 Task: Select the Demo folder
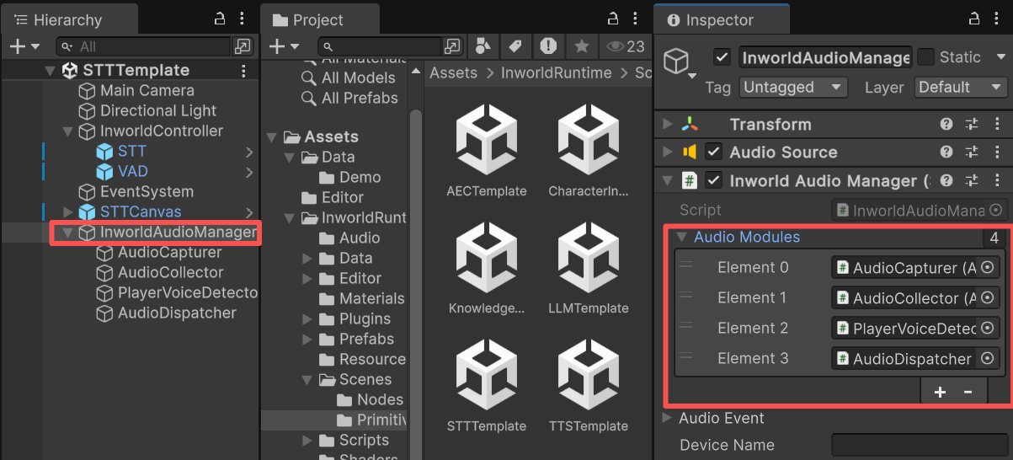[360, 177]
